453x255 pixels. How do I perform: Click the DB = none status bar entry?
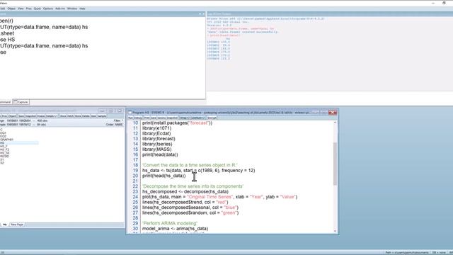coord(439,253)
